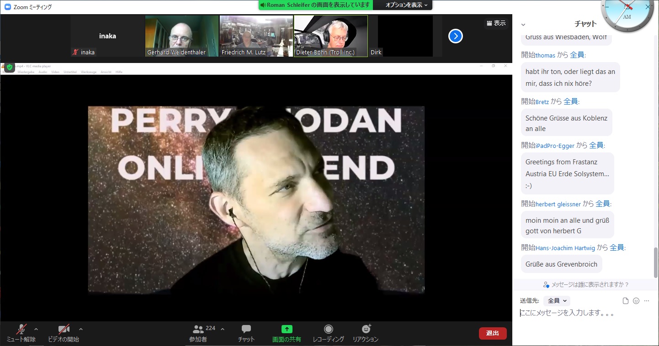659x346 pixels.
Task: Open the view options menu at top
Action: 406,5
